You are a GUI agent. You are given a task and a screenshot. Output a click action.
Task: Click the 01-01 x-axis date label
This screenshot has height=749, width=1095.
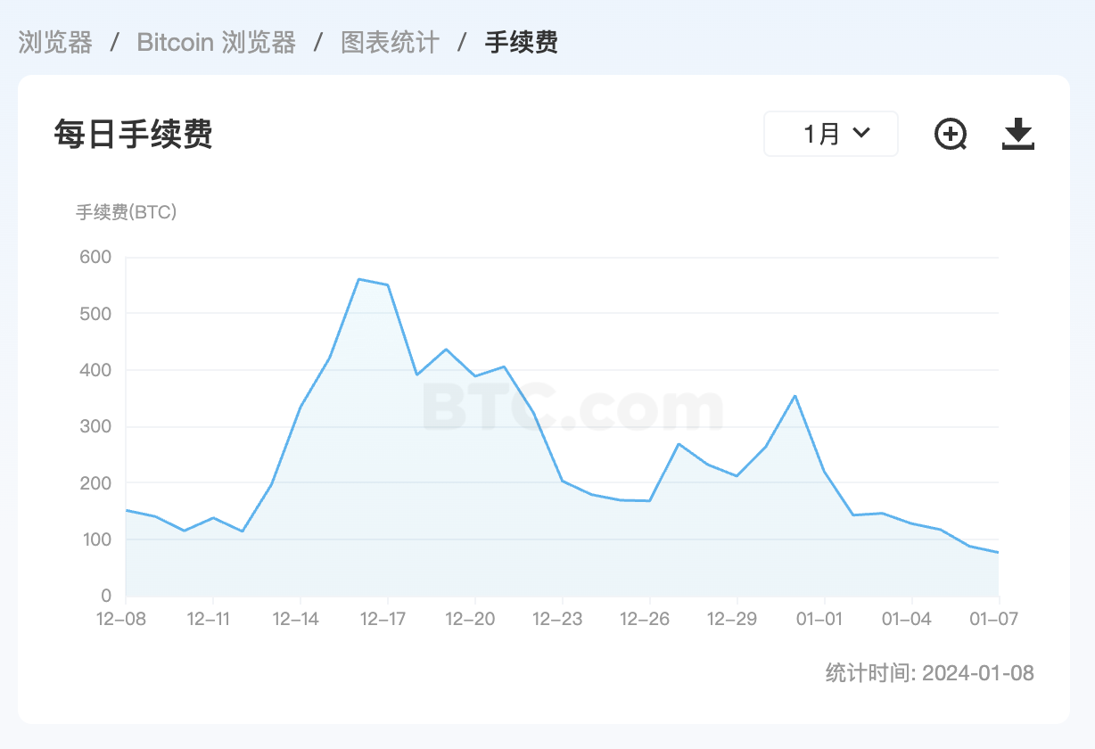tap(819, 619)
